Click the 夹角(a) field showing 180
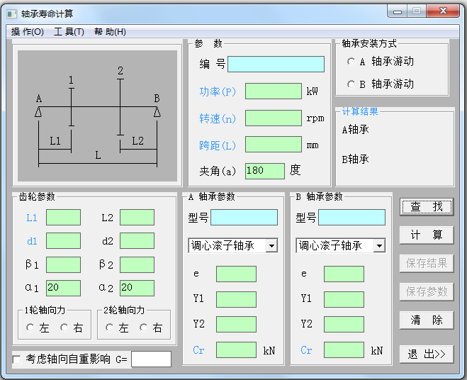Image resolution: width=467 pixels, height=380 pixels. click(264, 171)
